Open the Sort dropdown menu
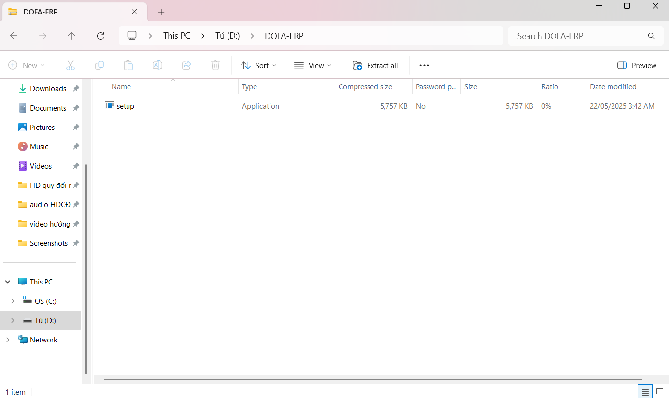Screen dimensions: 669x398 pyautogui.click(x=259, y=65)
